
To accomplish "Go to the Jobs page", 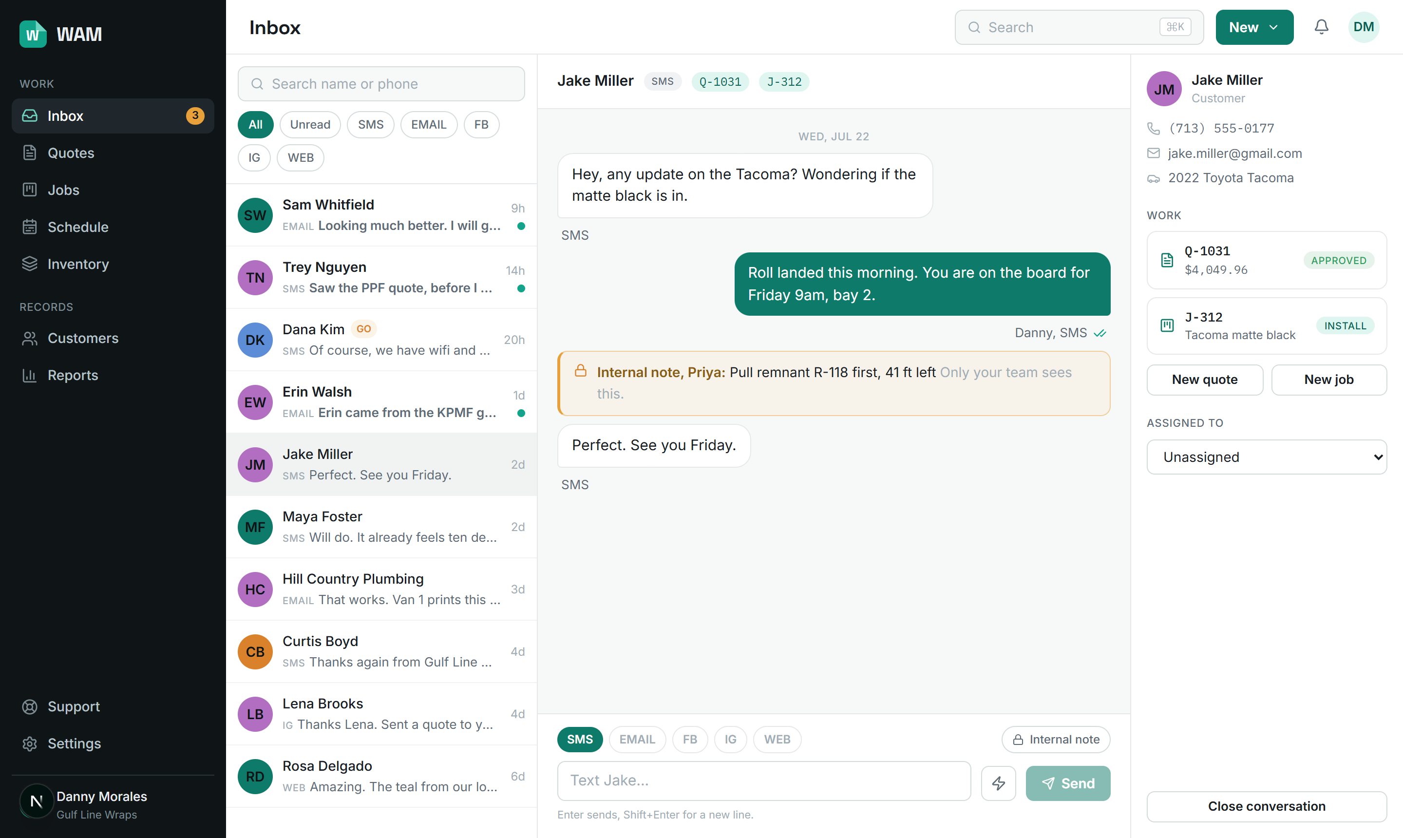I will 113,190.
